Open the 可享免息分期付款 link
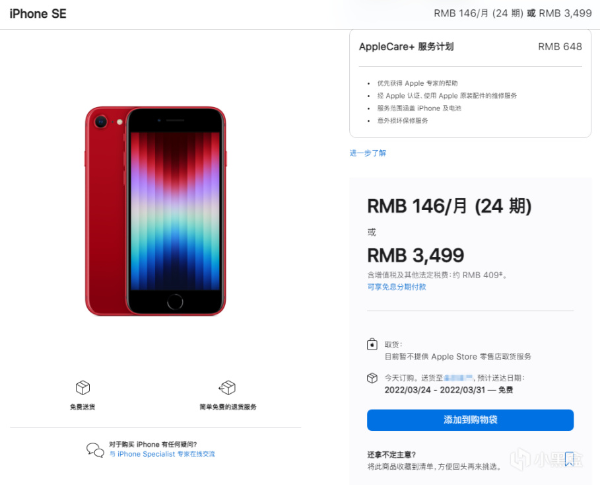This screenshot has width=600, height=485. tap(397, 287)
